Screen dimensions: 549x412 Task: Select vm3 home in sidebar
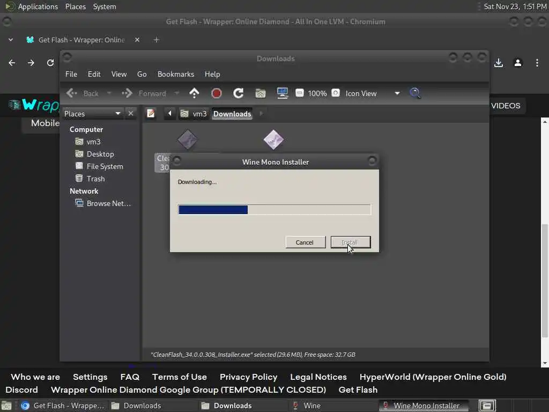click(x=88, y=142)
